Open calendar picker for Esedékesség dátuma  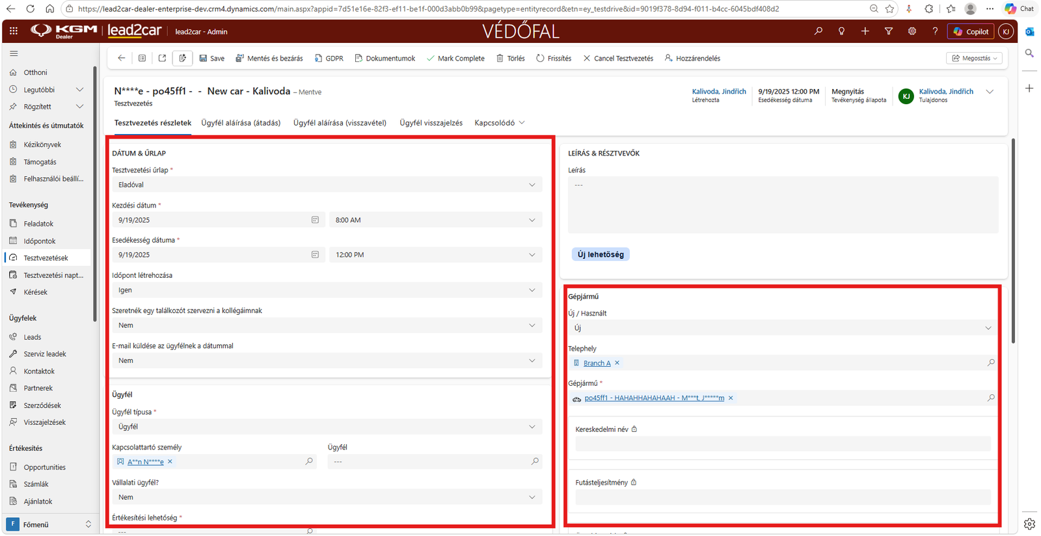coord(315,255)
